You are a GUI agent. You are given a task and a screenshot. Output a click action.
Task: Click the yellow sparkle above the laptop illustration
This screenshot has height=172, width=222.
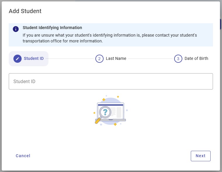tap(104, 99)
